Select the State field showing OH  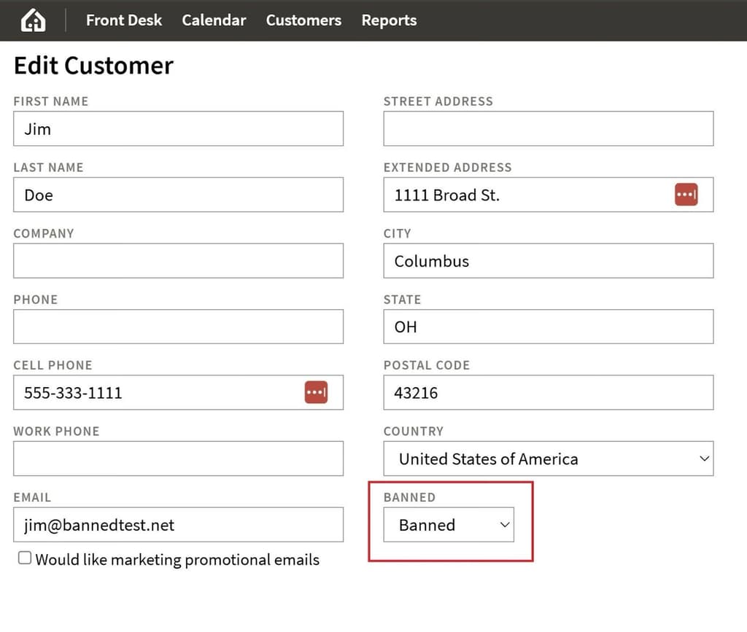coord(548,327)
